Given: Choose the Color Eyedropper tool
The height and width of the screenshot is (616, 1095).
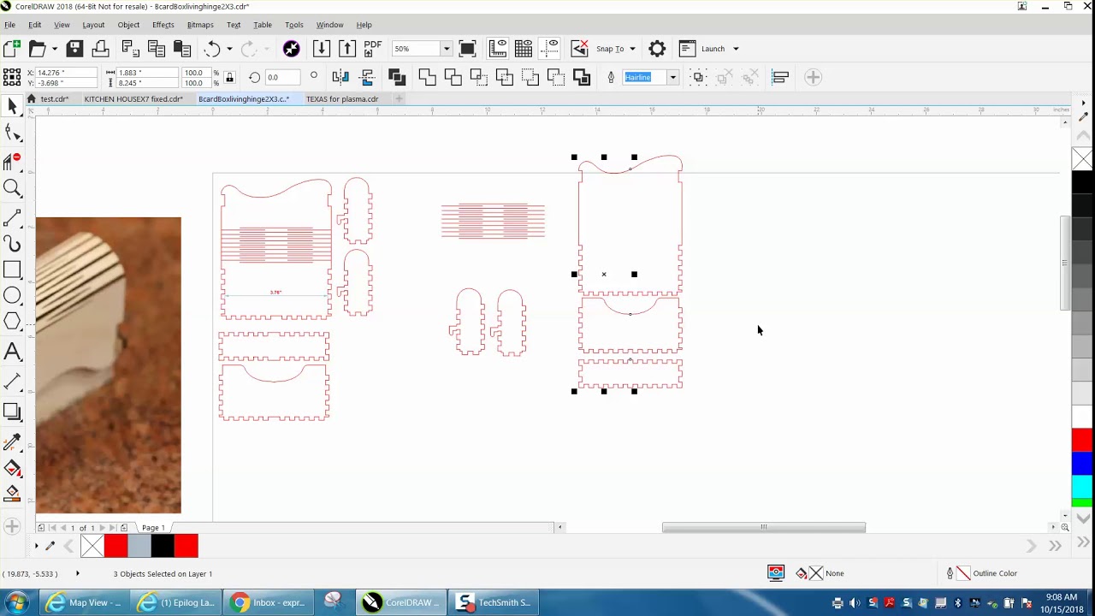Looking at the screenshot, I should 12,441.
